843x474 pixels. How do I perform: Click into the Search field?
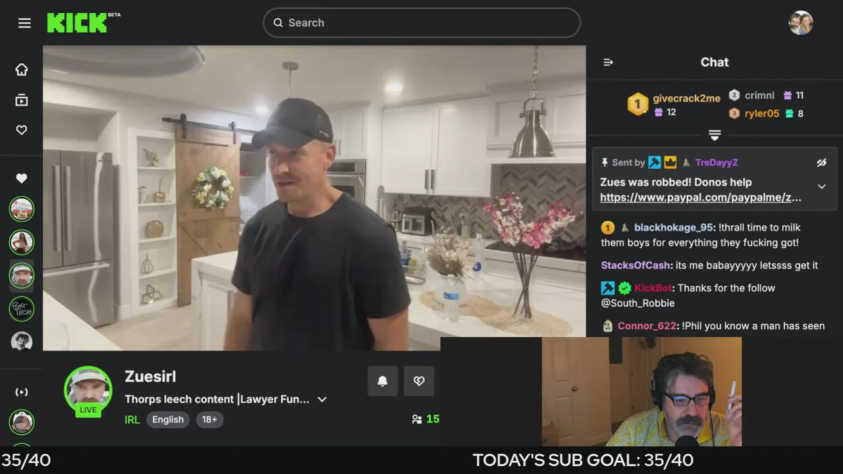(x=421, y=23)
